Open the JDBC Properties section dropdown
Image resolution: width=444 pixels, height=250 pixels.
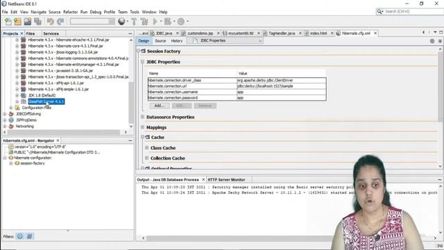pyautogui.click(x=225, y=41)
